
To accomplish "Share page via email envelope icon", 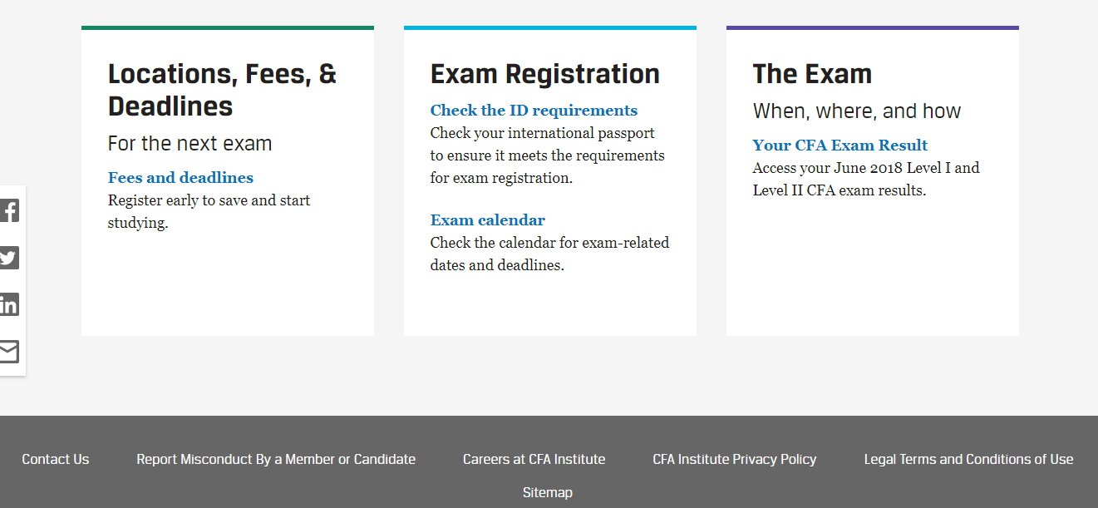I will click(x=9, y=352).
